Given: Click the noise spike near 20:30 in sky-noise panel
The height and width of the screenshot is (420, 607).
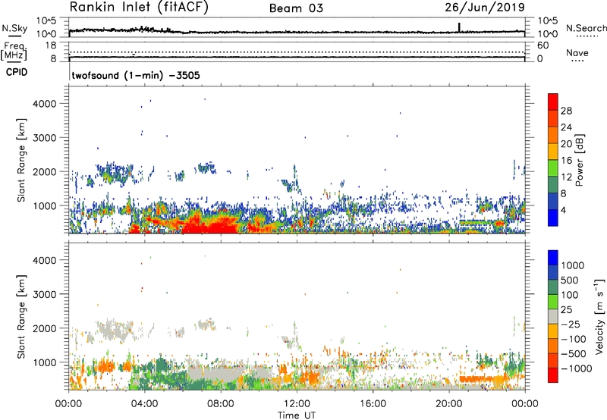Looking at the screenshot, I should 459,27.
